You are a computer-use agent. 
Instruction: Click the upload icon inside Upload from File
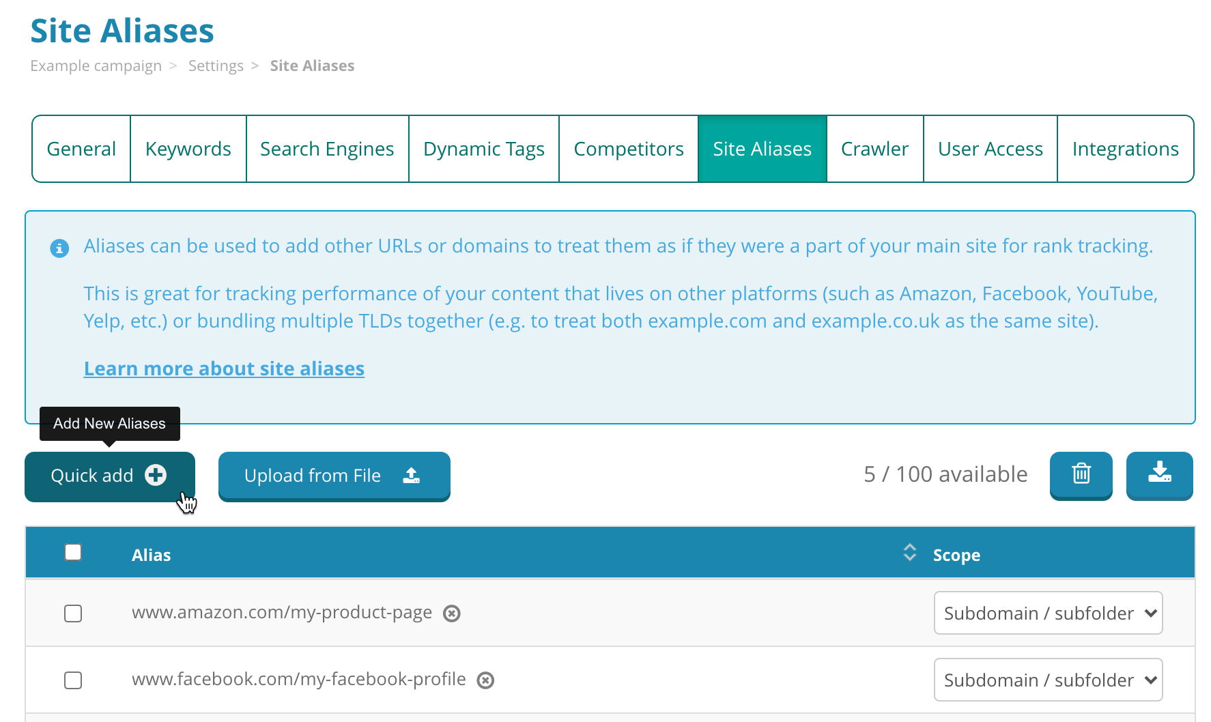[x=412, y=476]
